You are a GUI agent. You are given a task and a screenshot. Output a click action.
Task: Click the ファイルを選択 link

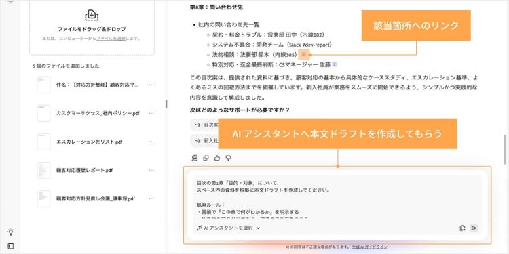coord(111,38)
